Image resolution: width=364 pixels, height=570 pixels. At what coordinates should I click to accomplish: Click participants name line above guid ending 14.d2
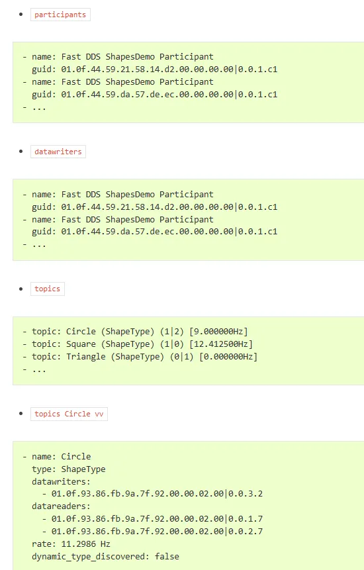coord(118,57)
